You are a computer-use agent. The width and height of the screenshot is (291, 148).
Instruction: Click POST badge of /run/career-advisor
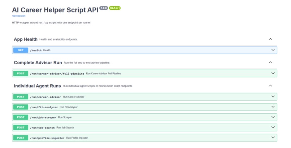click(x=21, y=97)
